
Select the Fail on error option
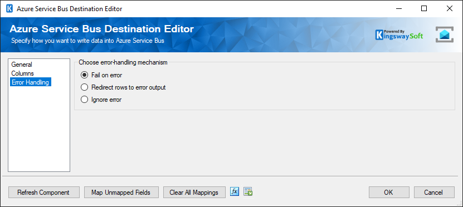(101, 75)
